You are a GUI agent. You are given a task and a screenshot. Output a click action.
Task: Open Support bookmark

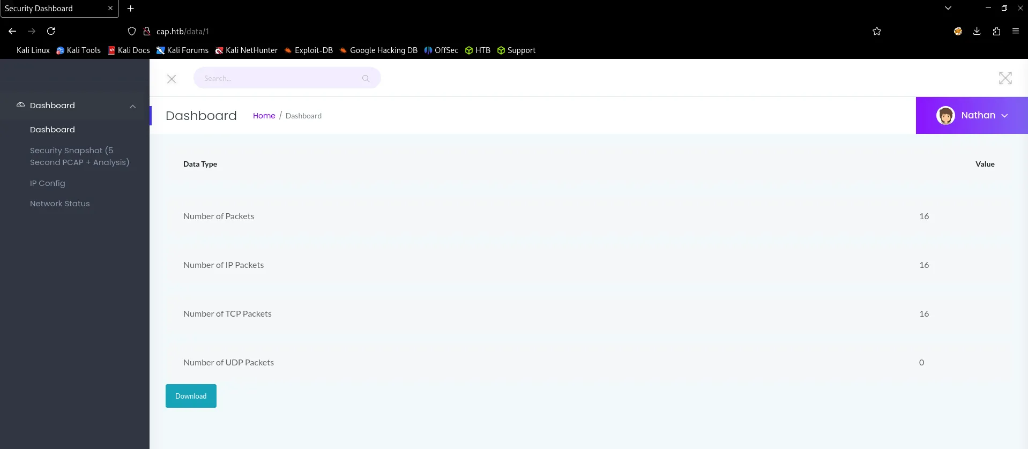click(516, 50)
